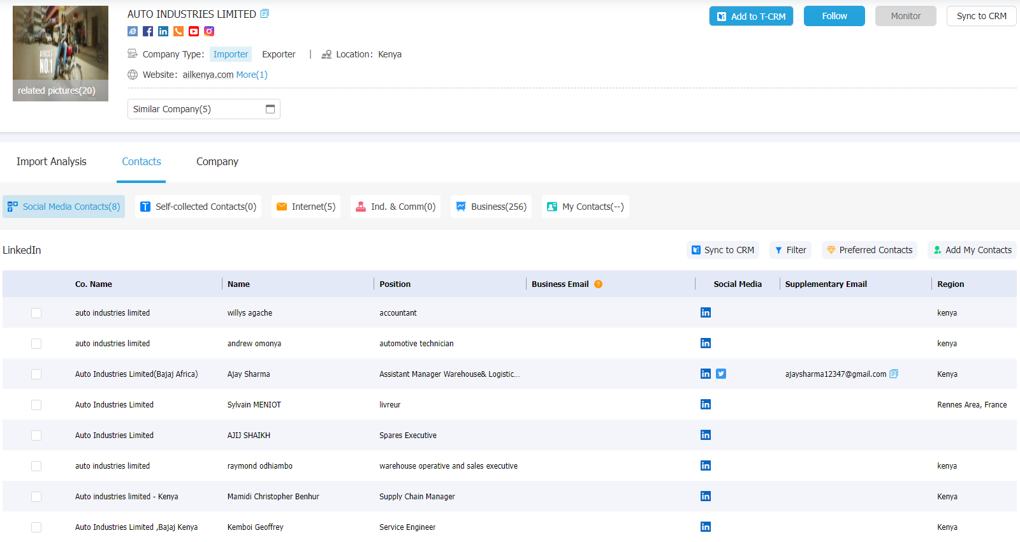Click region 'Rennes Area, France'

[x=972, y=405]
